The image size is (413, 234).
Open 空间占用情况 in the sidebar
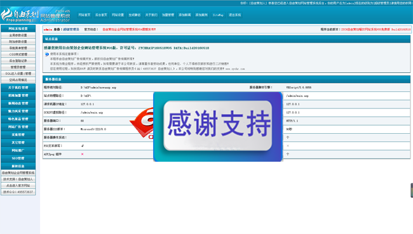click(18, 80)
